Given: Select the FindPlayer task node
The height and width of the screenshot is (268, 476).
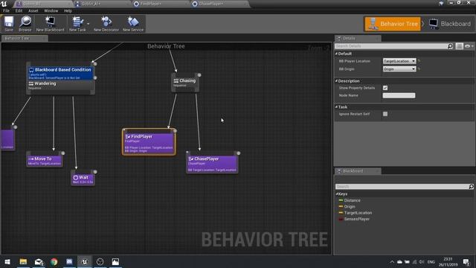Looking at the screenshot, I should [x=149, y=142].
